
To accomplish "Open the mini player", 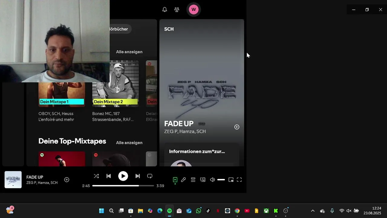I will [x=231, y=180].
